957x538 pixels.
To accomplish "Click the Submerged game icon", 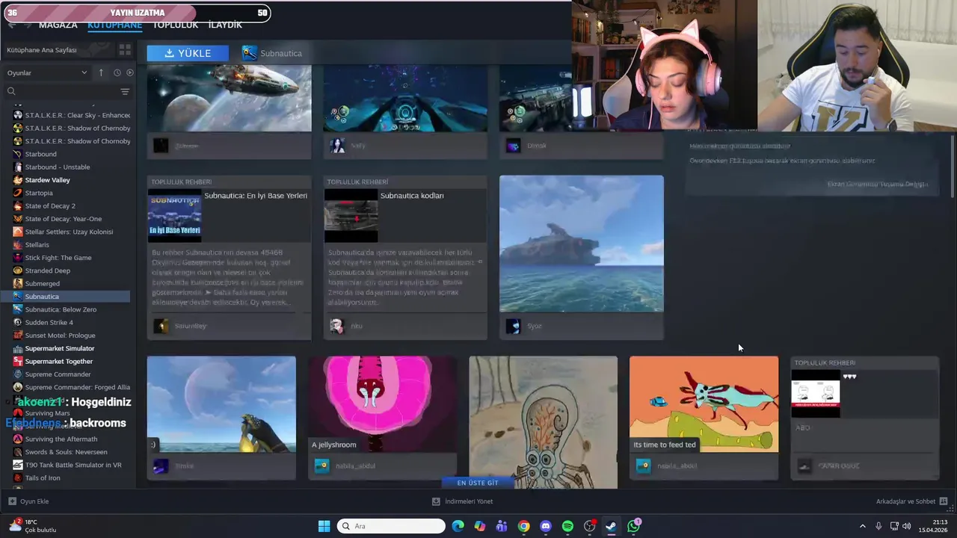I will [x=18, y=283].
